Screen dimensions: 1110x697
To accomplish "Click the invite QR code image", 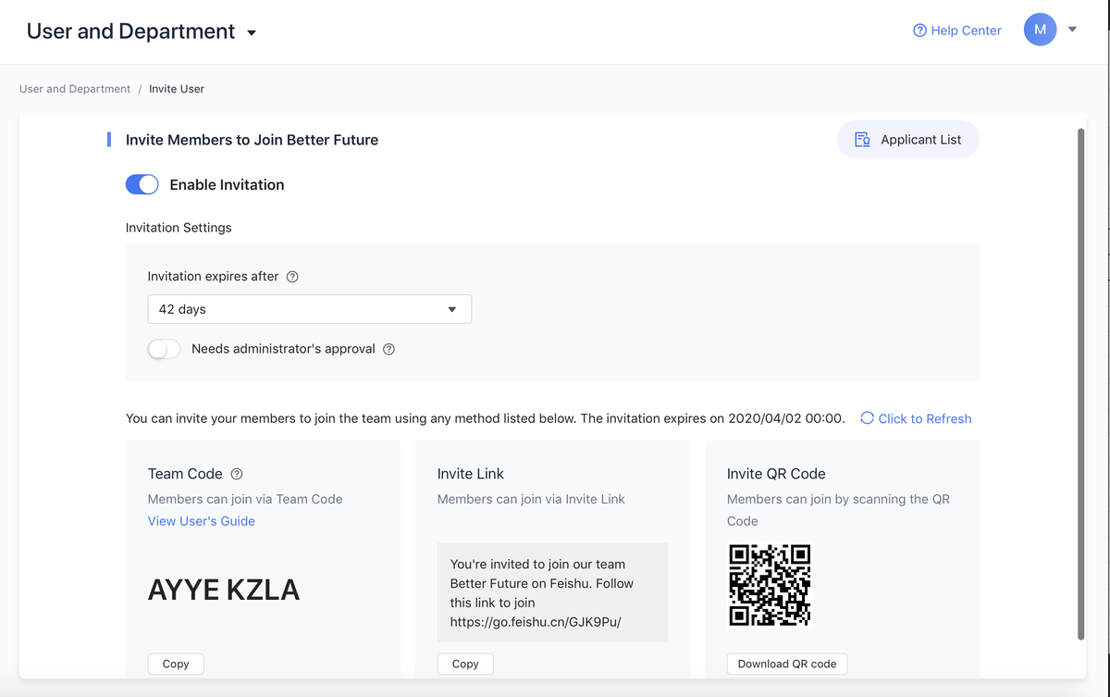I will 770,585.
